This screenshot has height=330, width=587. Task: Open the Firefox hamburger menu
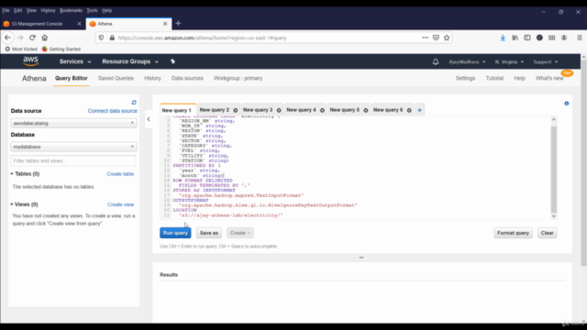579,38
